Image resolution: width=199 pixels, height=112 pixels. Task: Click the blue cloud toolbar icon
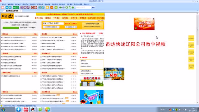coord(7,7)
